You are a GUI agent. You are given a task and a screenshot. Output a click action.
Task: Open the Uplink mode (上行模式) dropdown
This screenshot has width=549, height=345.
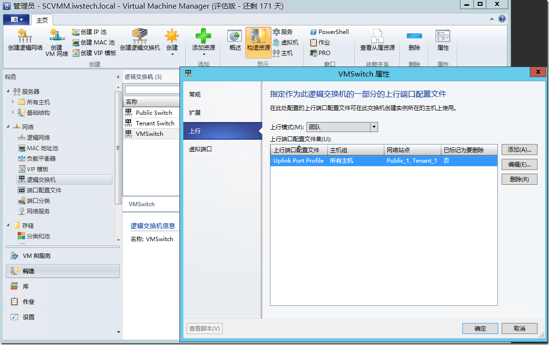click(x=342, y=127)
